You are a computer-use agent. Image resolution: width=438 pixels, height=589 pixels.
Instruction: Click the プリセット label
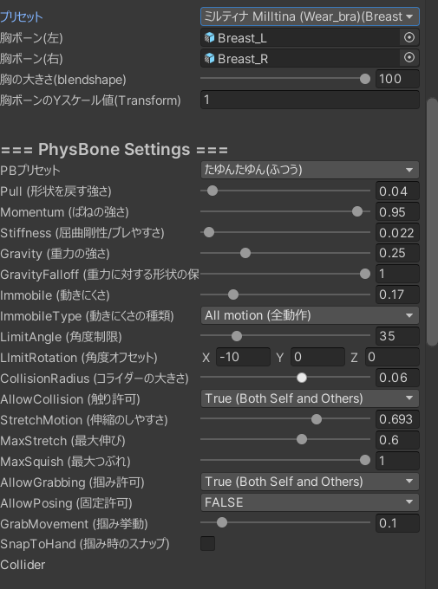point(22,16)
